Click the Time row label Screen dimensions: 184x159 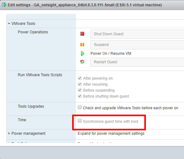pos(22,120)
